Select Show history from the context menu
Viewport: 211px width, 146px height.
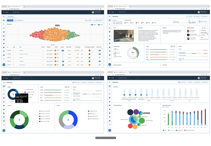(x=204, y=33)
